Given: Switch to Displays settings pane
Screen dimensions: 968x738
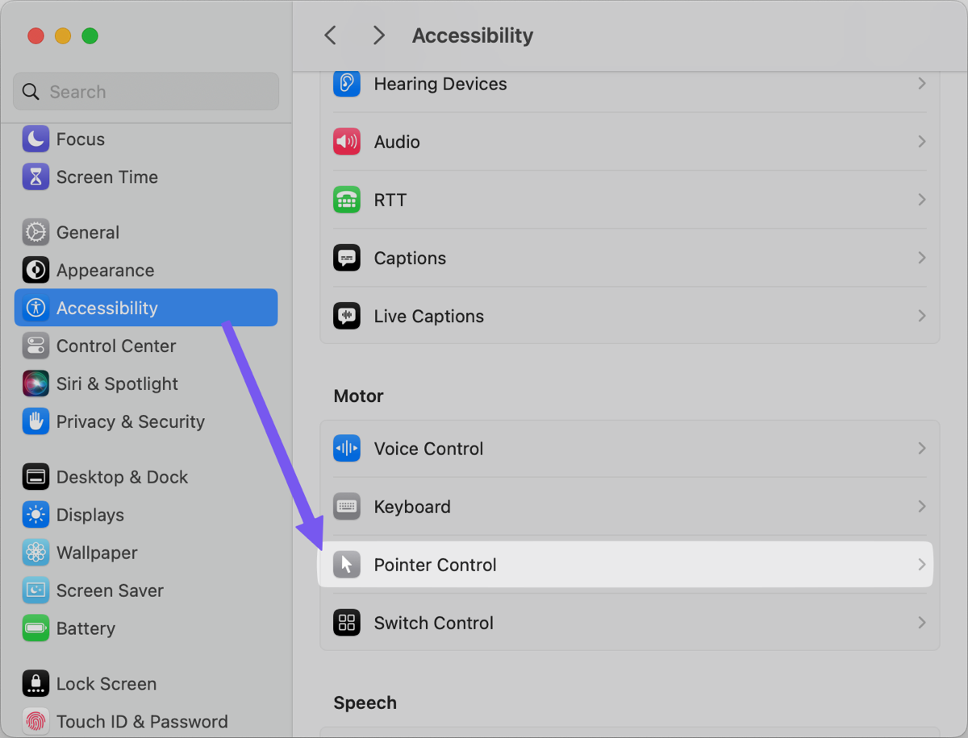Looking at the screenshot, I should tap(90, 515).
